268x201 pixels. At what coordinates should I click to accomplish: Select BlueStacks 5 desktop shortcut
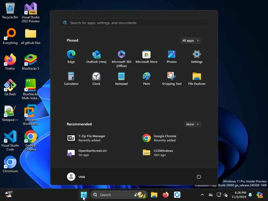coord(31,62)
